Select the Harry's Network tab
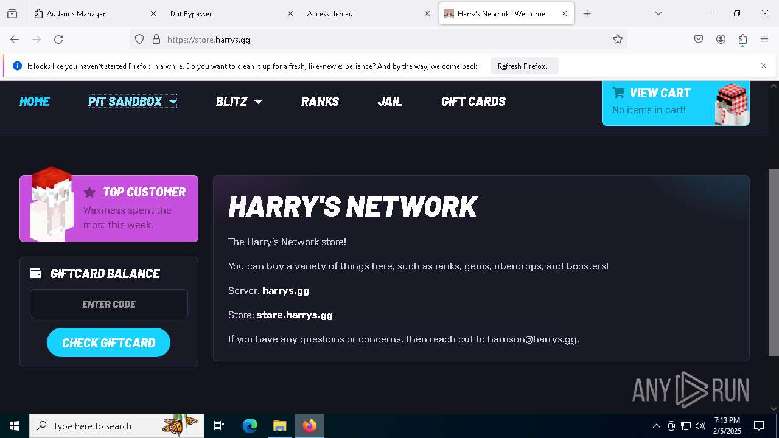 (x=506, y=13)
